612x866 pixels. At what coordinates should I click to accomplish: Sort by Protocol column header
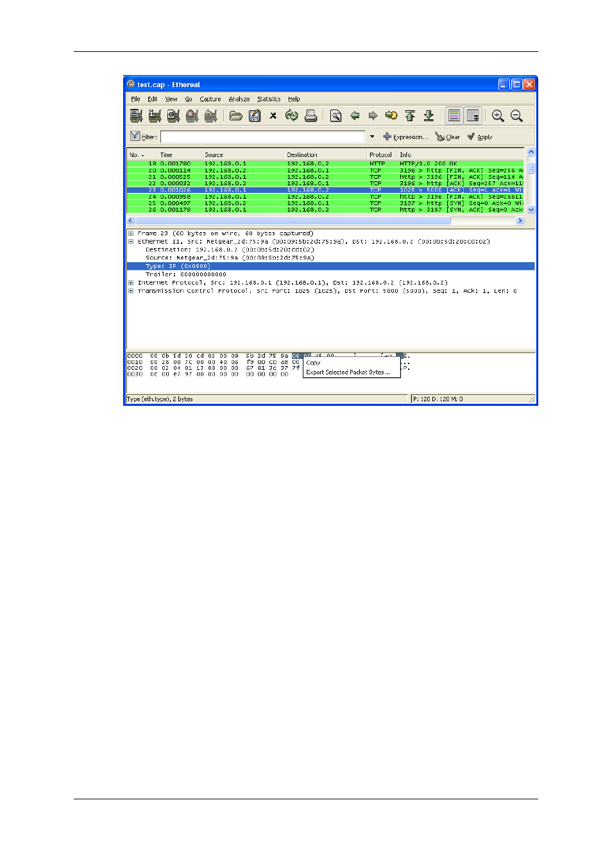click(x=382, y=154)
